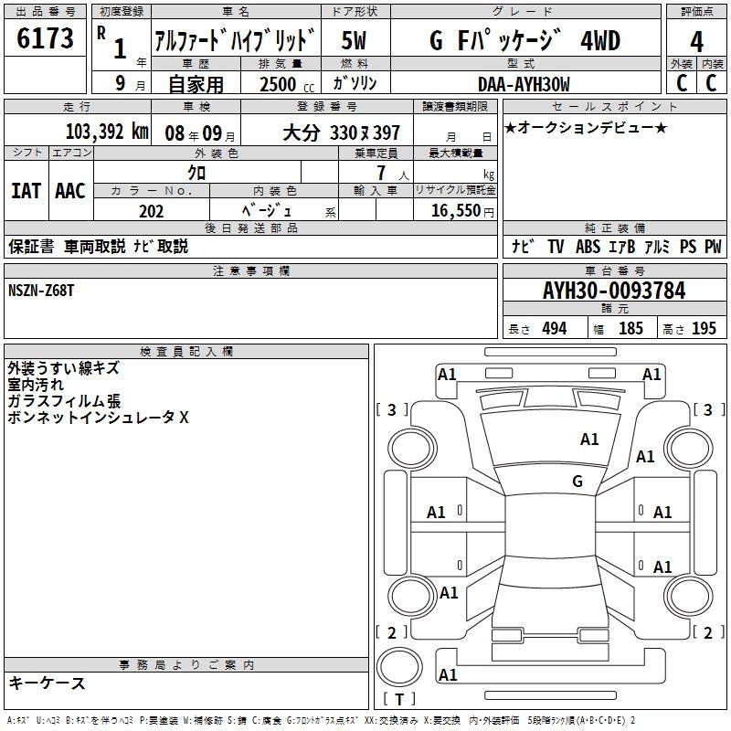This screenshot has height=731, width=731.
Task: Select the recycle deposit amount 16,550
Action: [454, 211]
